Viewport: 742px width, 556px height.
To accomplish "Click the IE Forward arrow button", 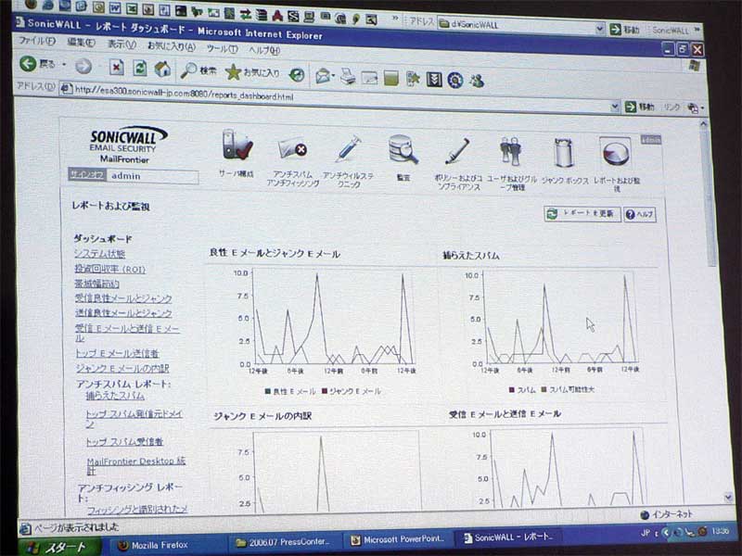I will (83, 66).
